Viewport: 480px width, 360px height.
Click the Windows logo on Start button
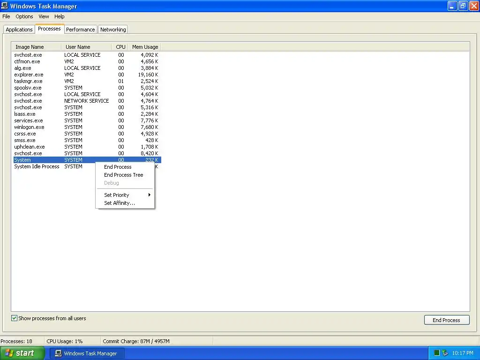(x=8, y=353)
